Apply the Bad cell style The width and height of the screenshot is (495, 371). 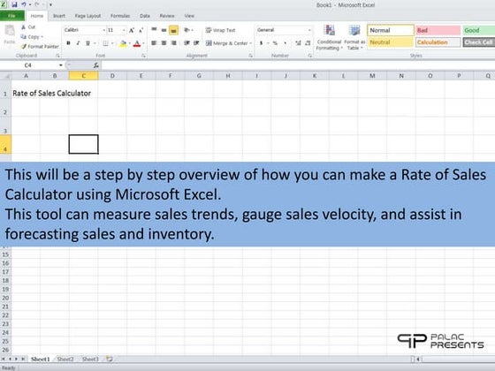(x=438, y=30)
